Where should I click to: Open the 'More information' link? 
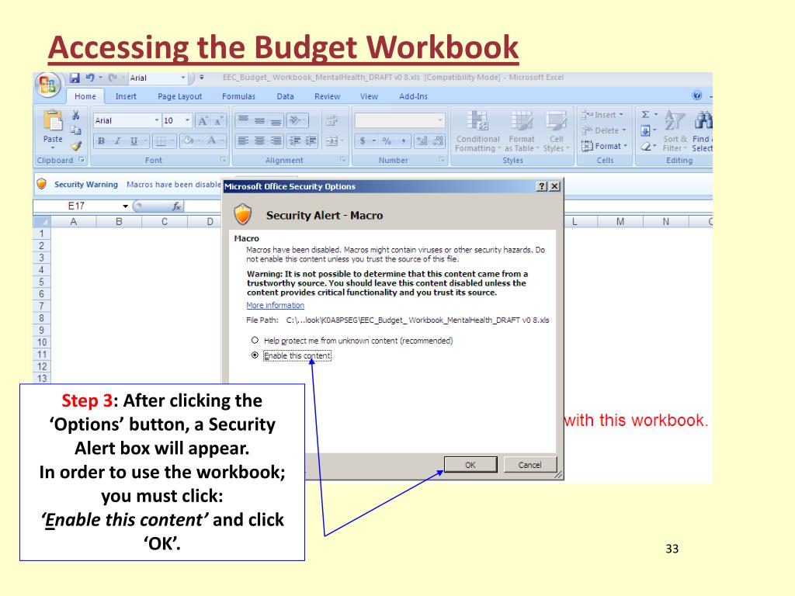pyautogui.click(x=276, y=305)
